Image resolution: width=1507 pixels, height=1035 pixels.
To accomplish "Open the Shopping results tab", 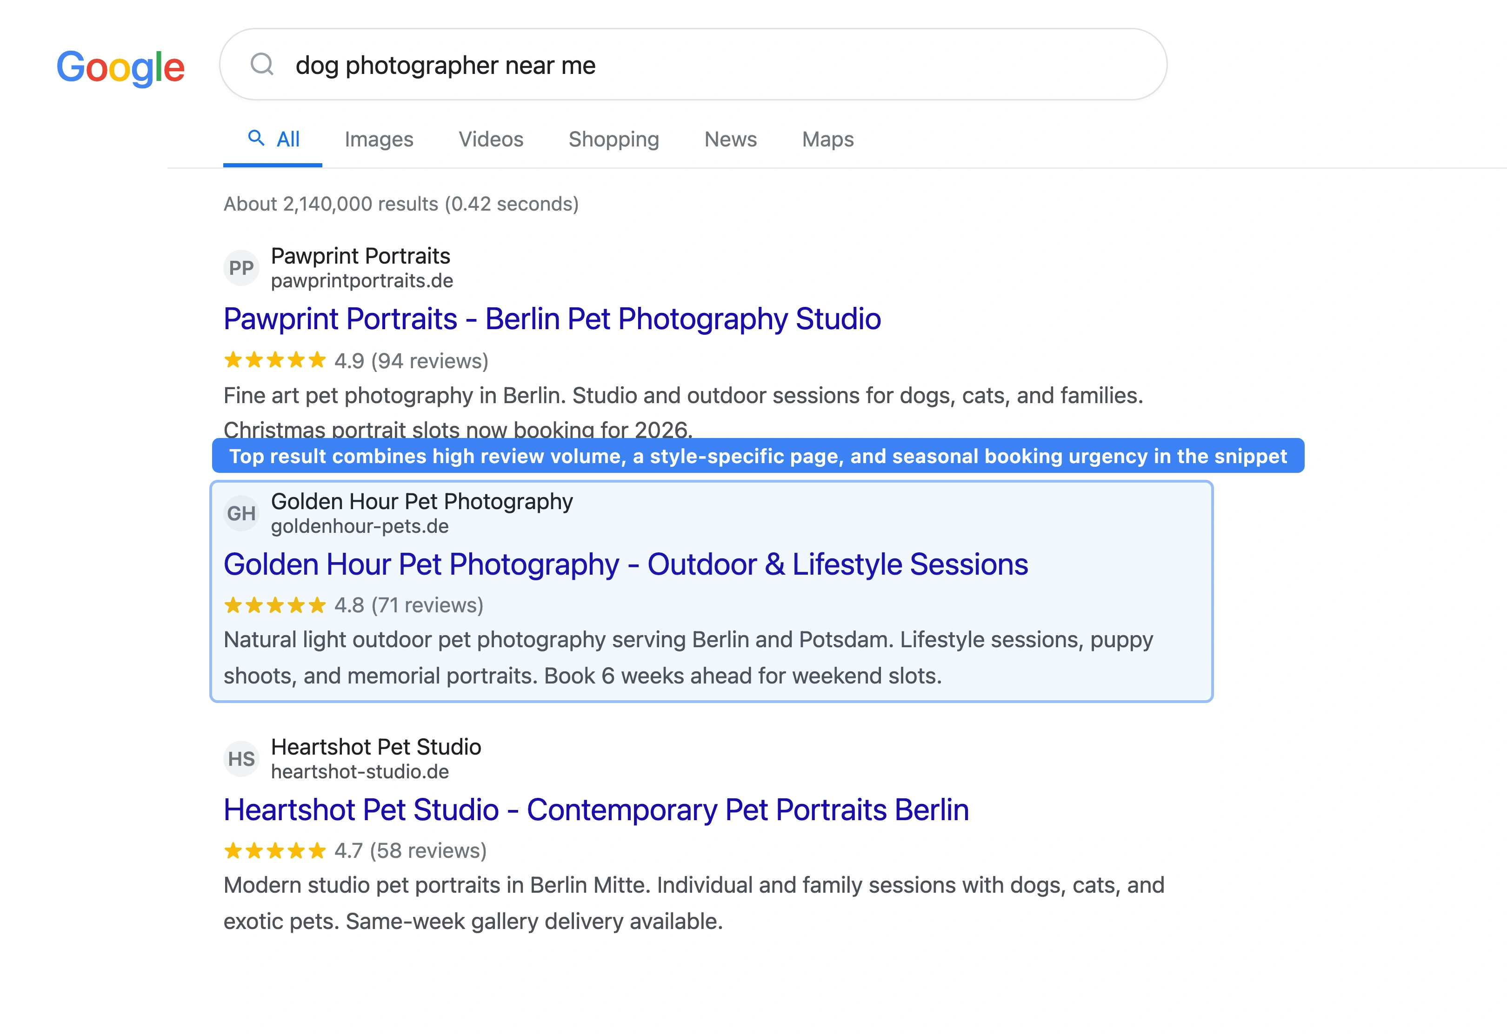I will pyautogui.click(x=613, y=139).
